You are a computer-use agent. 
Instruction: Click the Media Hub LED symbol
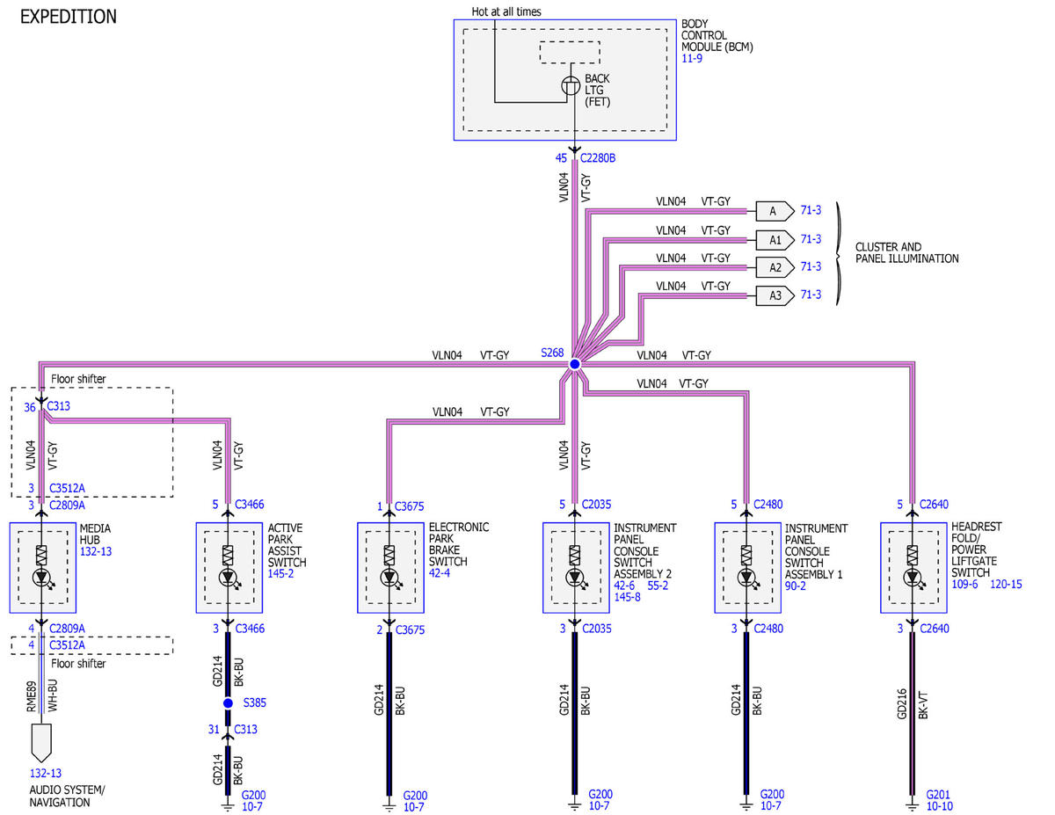click(x=41, y=578)
